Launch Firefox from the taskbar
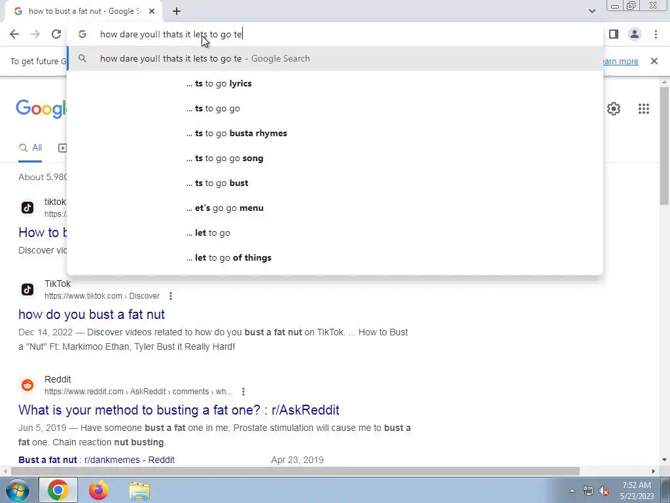Image resolution: width=670 pixels, height=503 pixels. [x=99, y=490]
